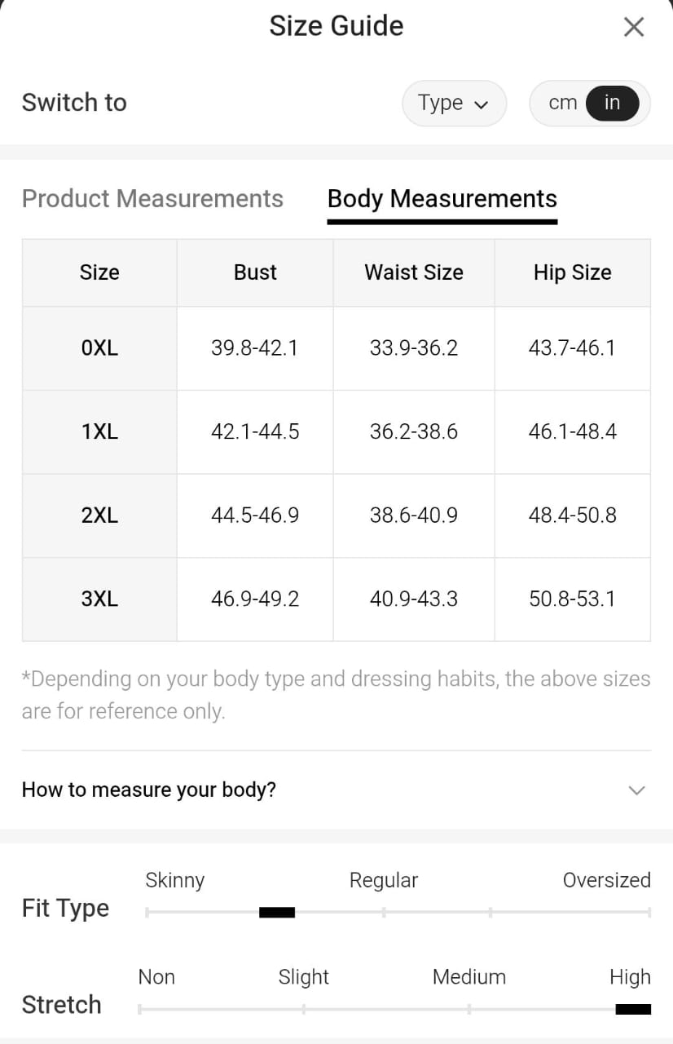Switch to Product Measurements tab
Image resolution: width=673 pixels, height=1044 pixels.
152,199
